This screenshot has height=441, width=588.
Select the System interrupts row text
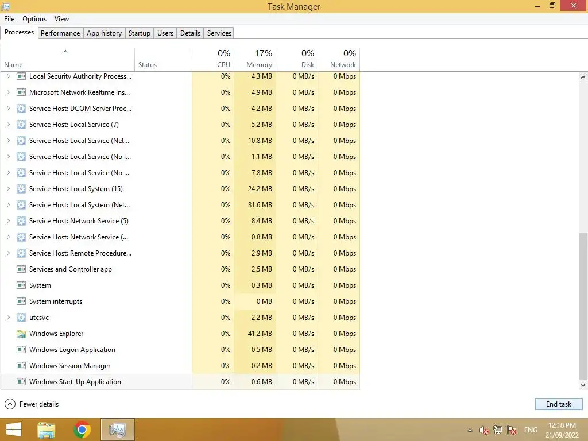tap(56, 301)
